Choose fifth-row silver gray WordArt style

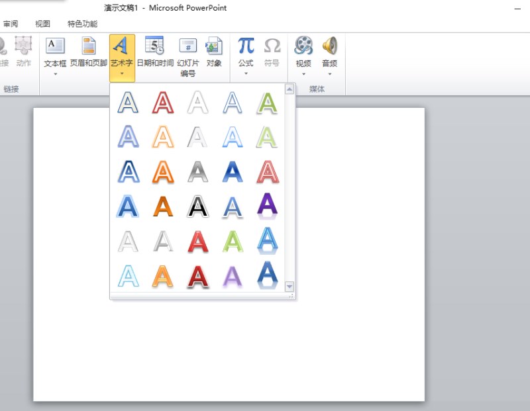point(163,241)
